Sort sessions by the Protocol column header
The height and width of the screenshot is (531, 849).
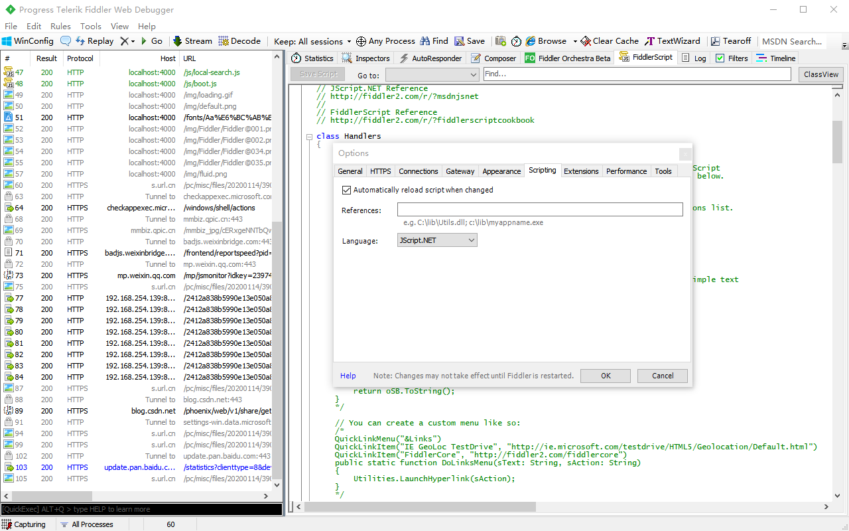pyautogui.click(x=80, y=58)
